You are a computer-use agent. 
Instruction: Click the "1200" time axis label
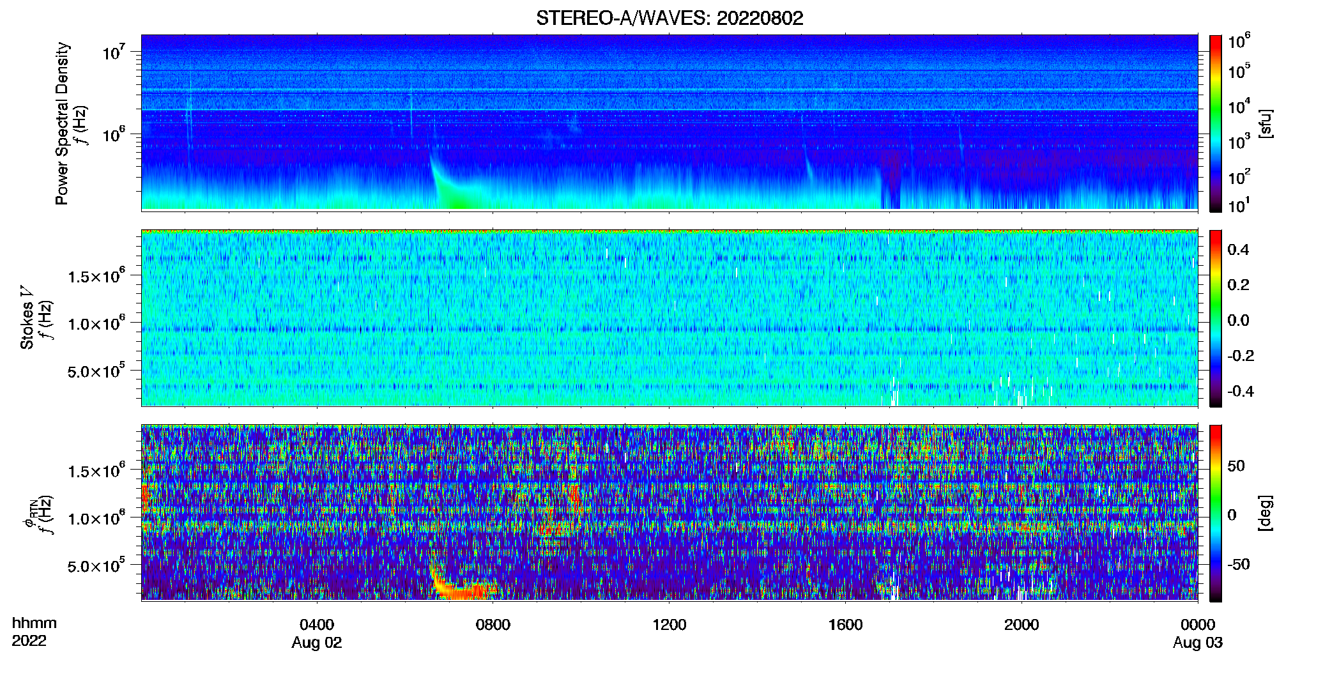[669, 624]
